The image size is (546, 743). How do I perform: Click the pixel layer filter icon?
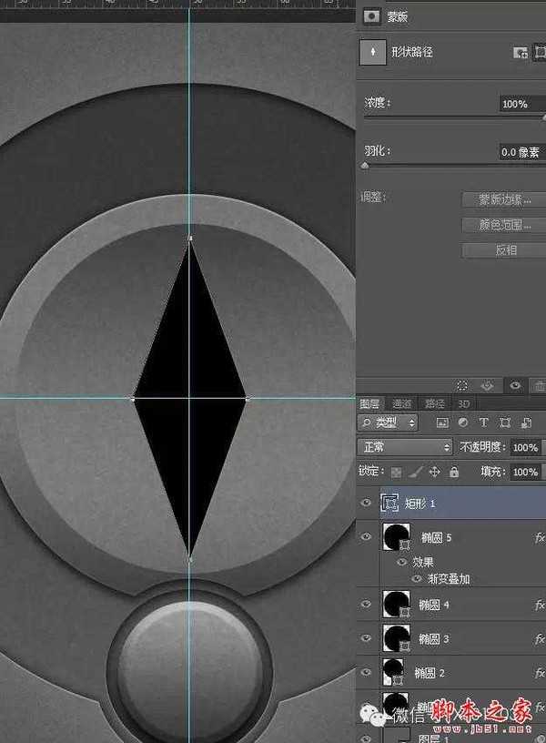click(x=442, y=423)
